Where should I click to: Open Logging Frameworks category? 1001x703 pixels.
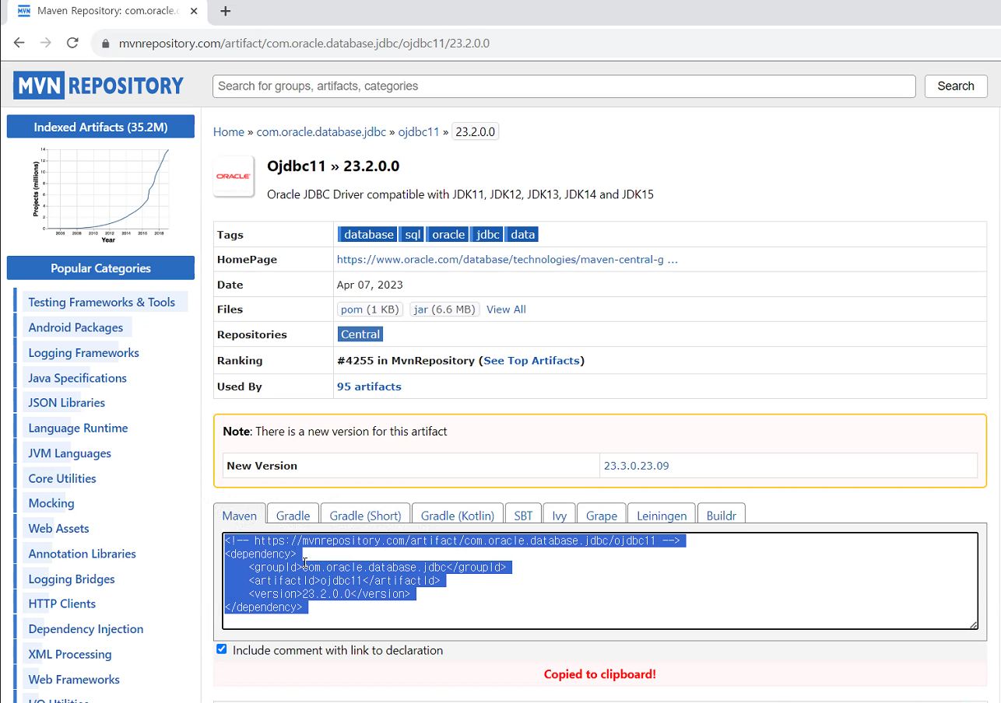[x=84, y=352]
